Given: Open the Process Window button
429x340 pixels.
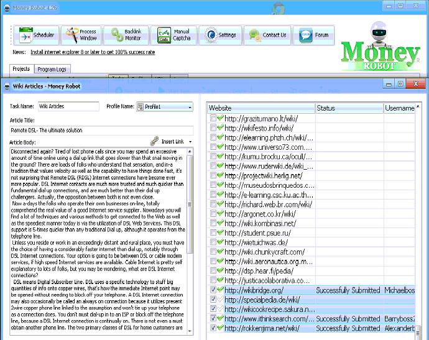Looking at the screenshot, I should [81, 35].
